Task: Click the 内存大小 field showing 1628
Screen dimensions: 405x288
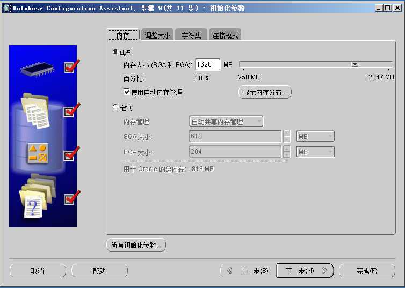Action: click(x=208, y=64)
